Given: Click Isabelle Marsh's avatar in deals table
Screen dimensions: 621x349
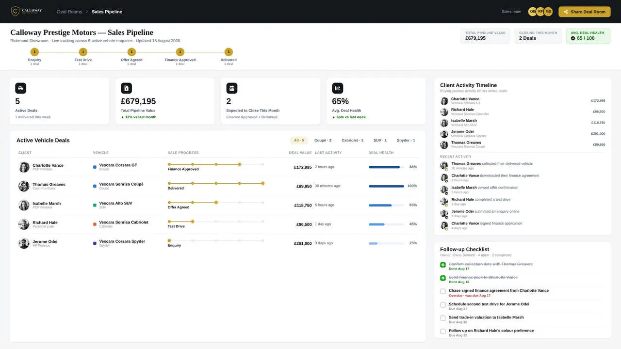Looking at the screenshot, I should coord(24,205).
